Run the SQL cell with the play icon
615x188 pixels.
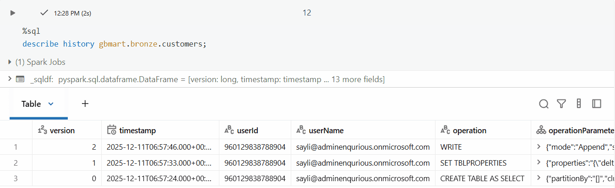[x=13, y=13]
